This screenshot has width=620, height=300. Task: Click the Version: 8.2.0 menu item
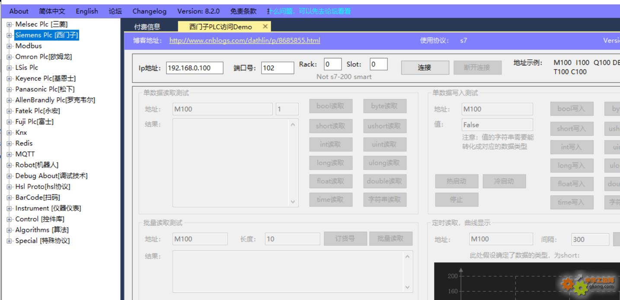point(198,11)
